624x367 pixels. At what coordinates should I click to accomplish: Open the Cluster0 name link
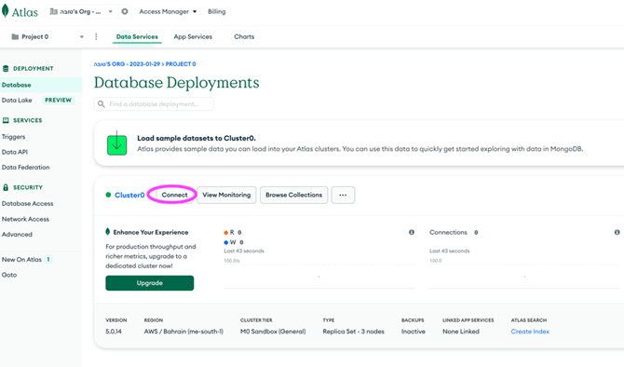129,195
